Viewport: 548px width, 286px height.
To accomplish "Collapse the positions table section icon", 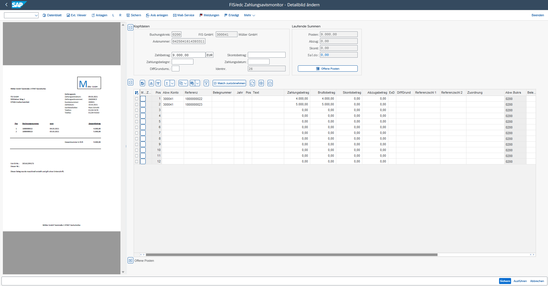I will 130,82.
